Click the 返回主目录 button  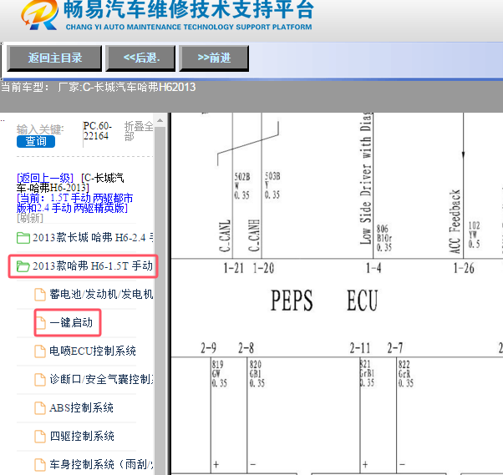[54, 58]
